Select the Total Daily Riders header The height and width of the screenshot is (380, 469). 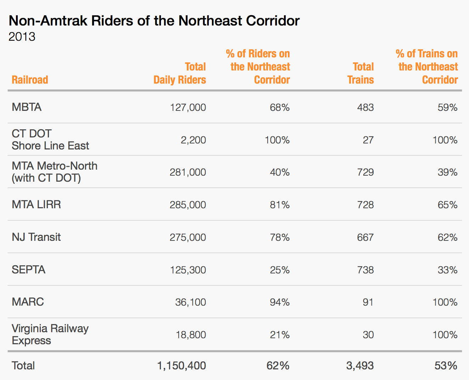(180, 73)
